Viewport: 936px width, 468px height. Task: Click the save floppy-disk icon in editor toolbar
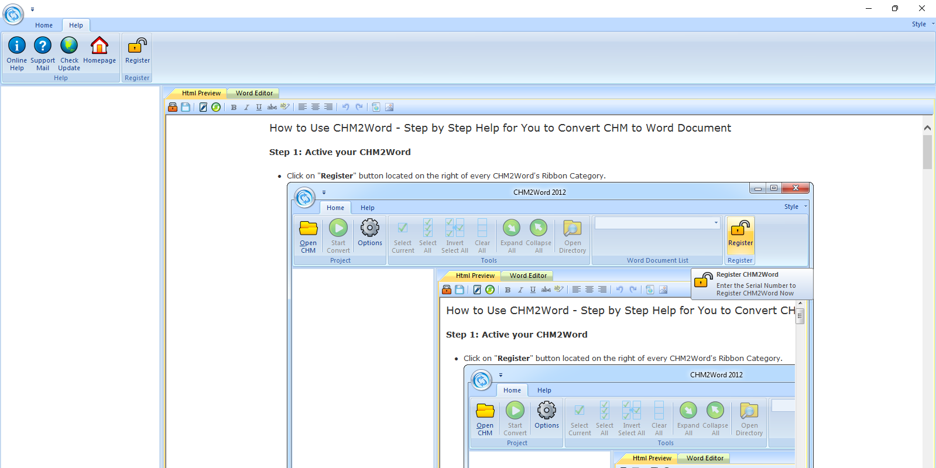click(186, 107)
